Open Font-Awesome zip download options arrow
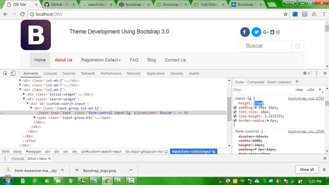The image size is (329, 185). [63, 170]
